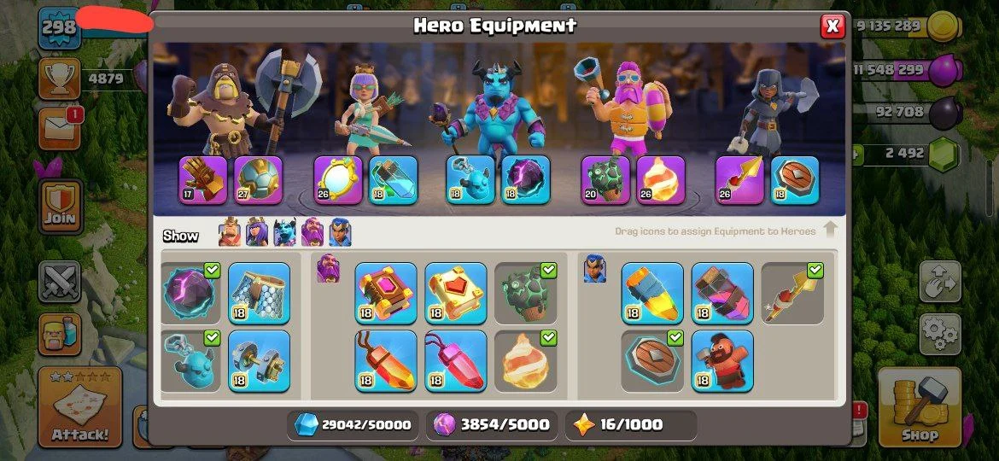Select the Metal Pants equipment
The image size is (999, 461).
click(259, 294)
